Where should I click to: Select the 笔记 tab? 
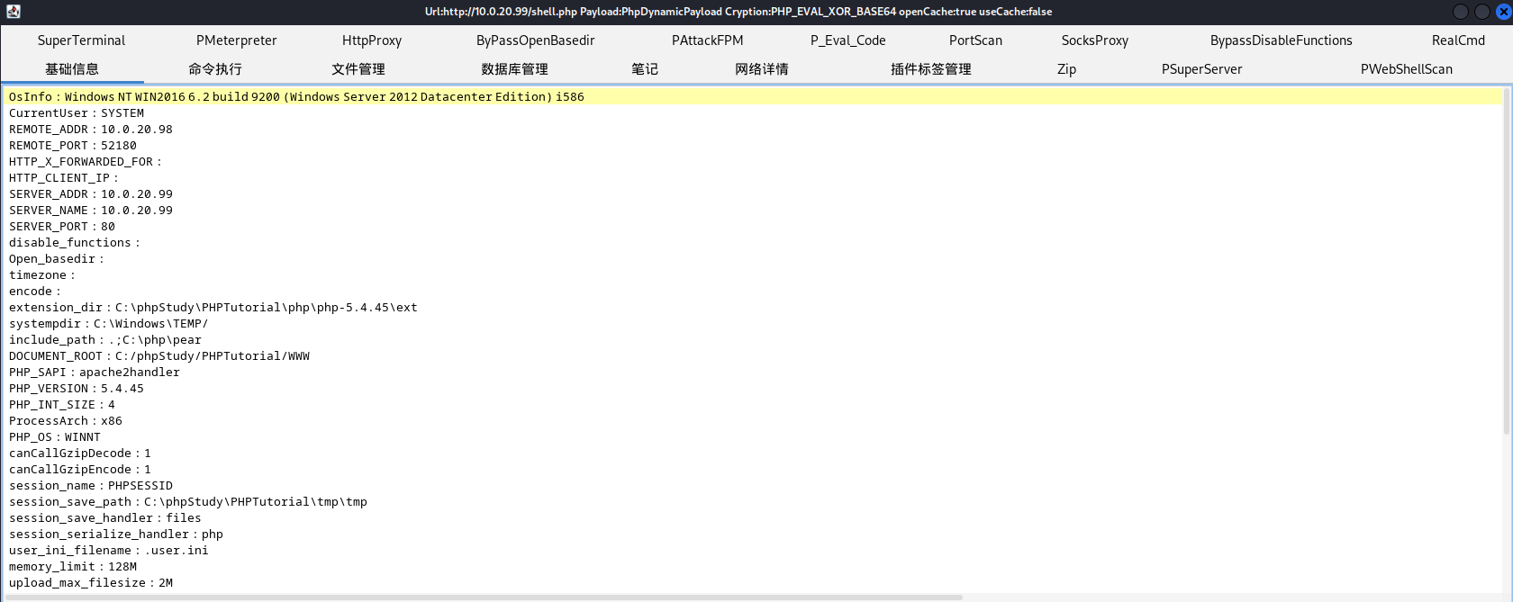(645, 69)
